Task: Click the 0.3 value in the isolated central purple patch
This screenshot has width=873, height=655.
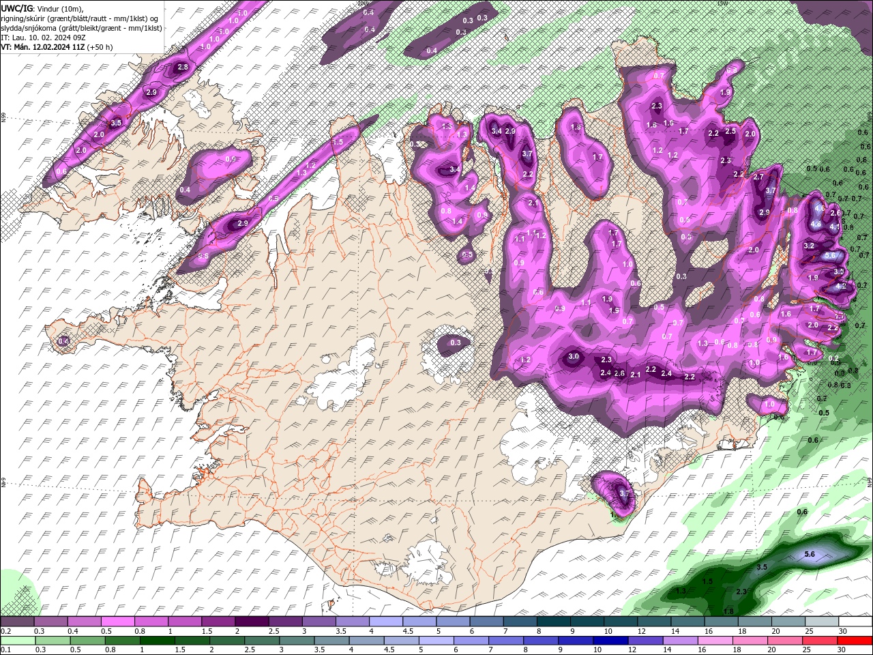Action: 456,343
